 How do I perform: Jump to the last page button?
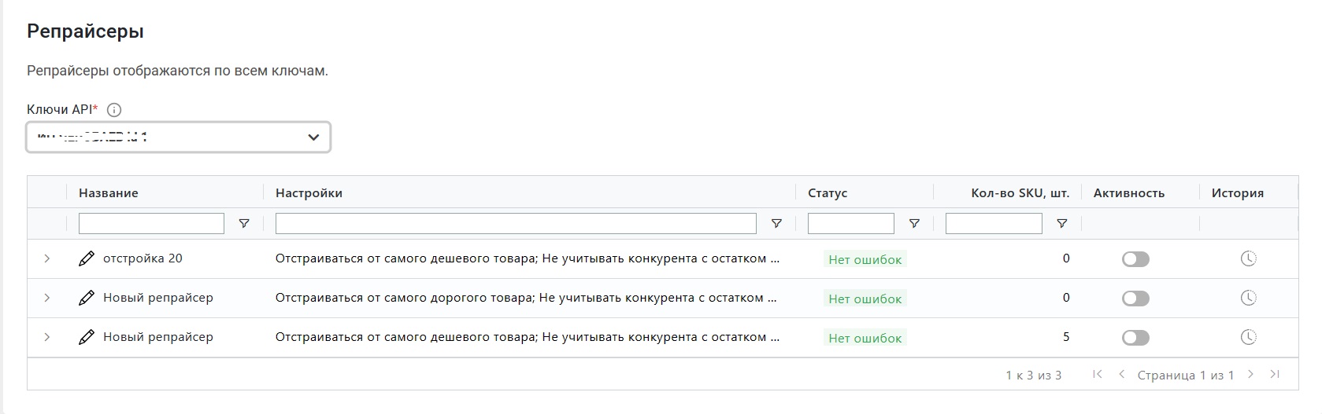click(x=1275, y=375)
